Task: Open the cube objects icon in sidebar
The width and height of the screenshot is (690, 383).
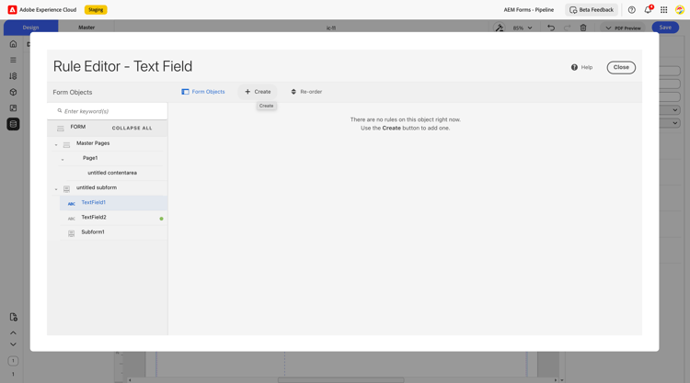Action: [x=13, y=92]
